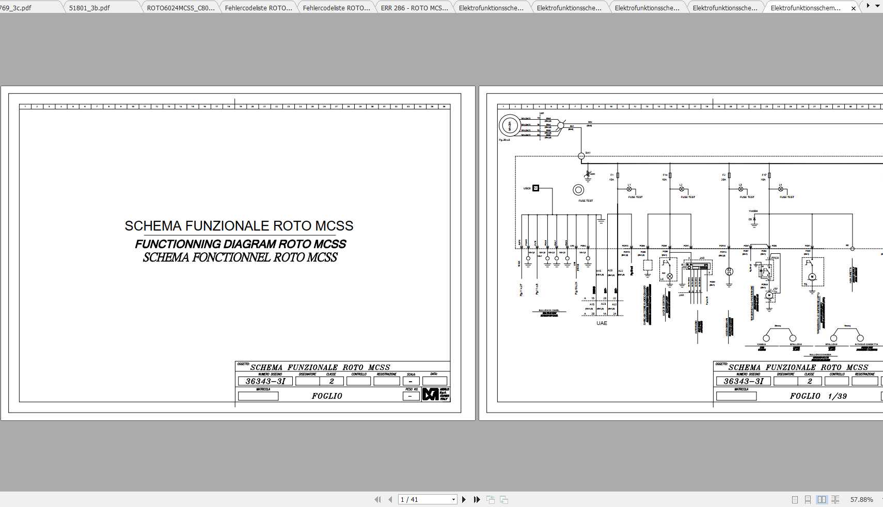Open the tab list dropdown

[877, 6]
